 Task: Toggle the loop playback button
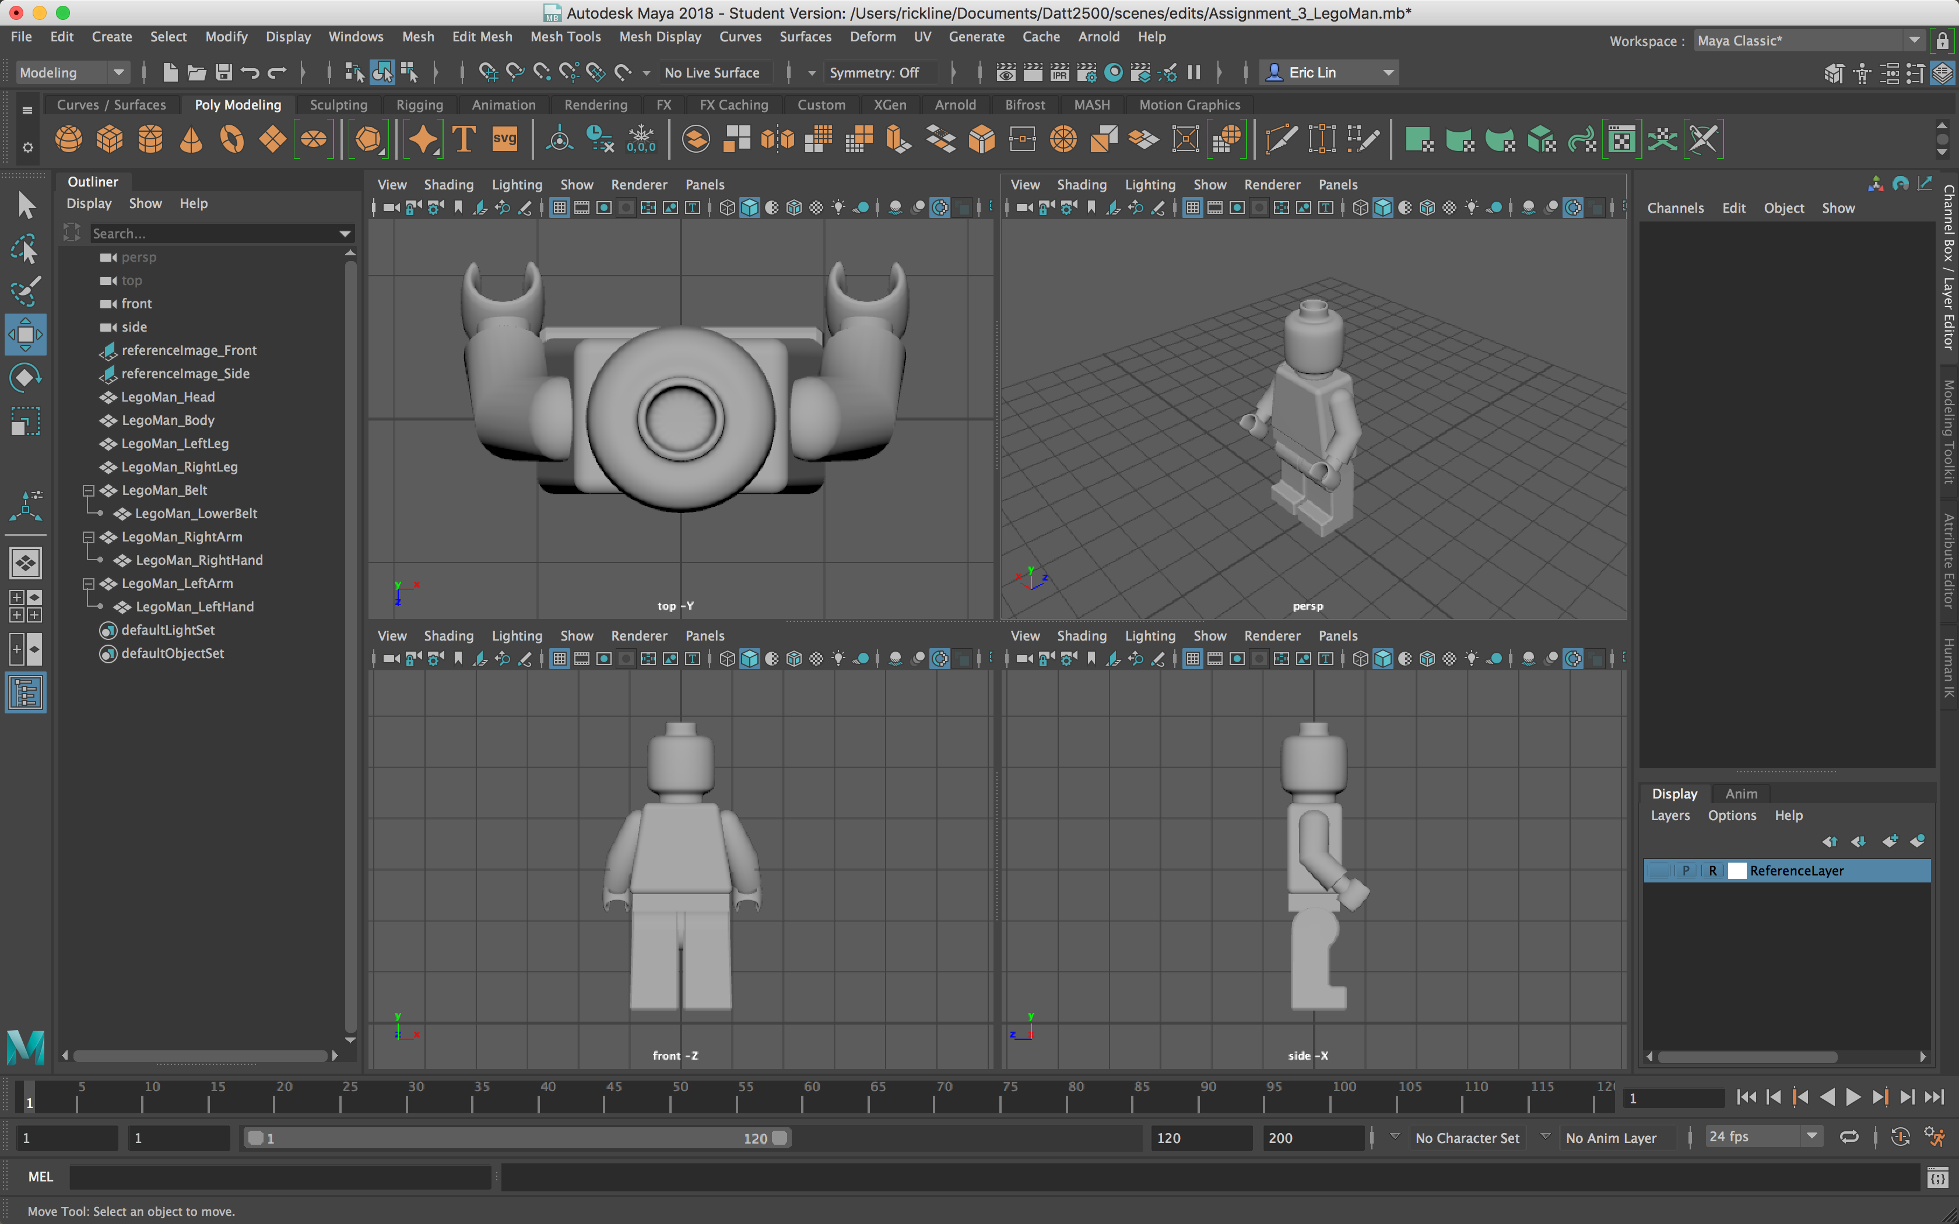tap(1850, 1137)
